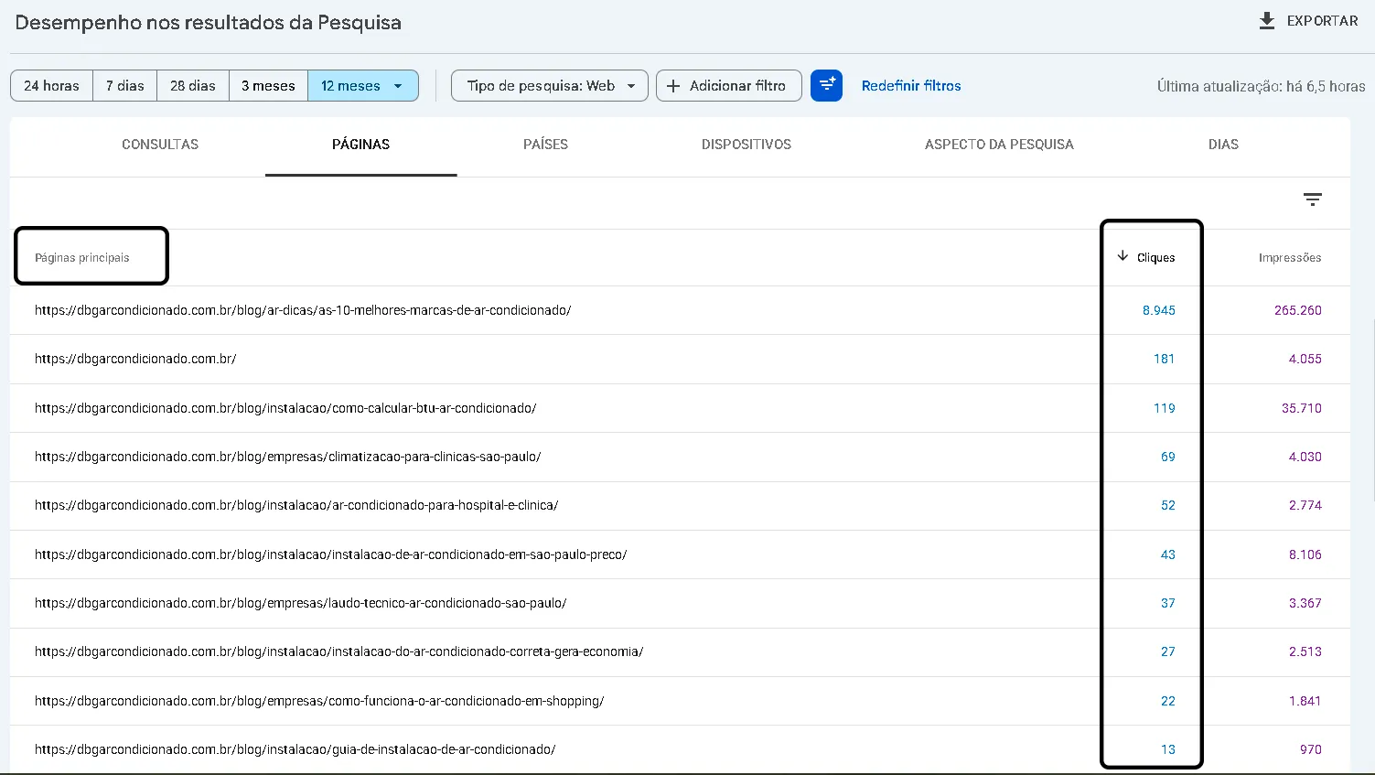Click the 35.710 impressions value
Screen dimensions: 1375x775
tap(1302, 408)
